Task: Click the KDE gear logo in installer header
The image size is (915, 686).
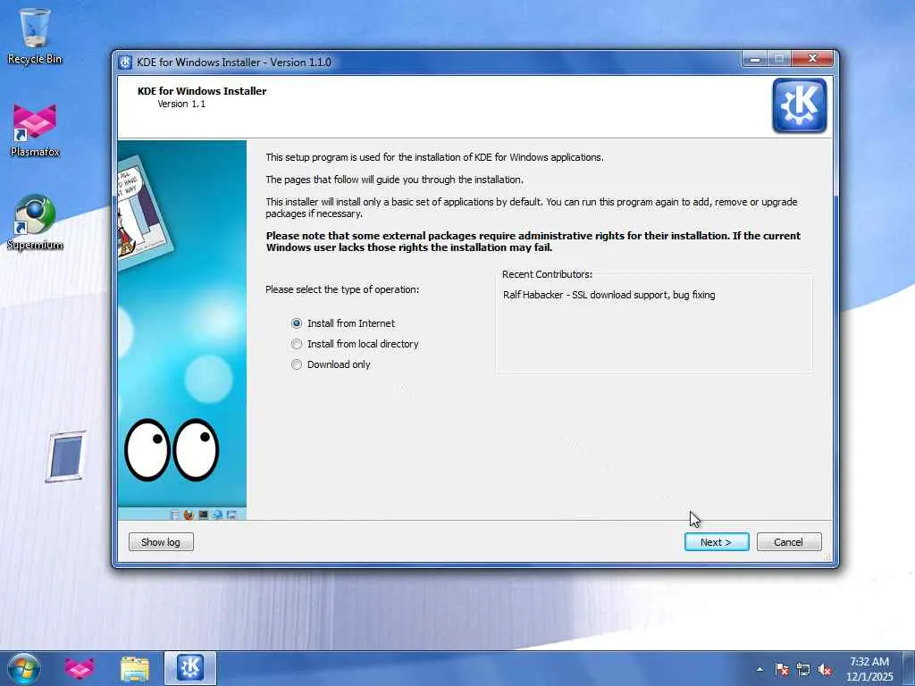Action: coord(800,105)
